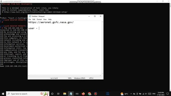Image resolution: width=171 pixels, height=96 pixels.
Task: Place cursor after 'user -' in Notepad text
Action: [x=39, y=28]
